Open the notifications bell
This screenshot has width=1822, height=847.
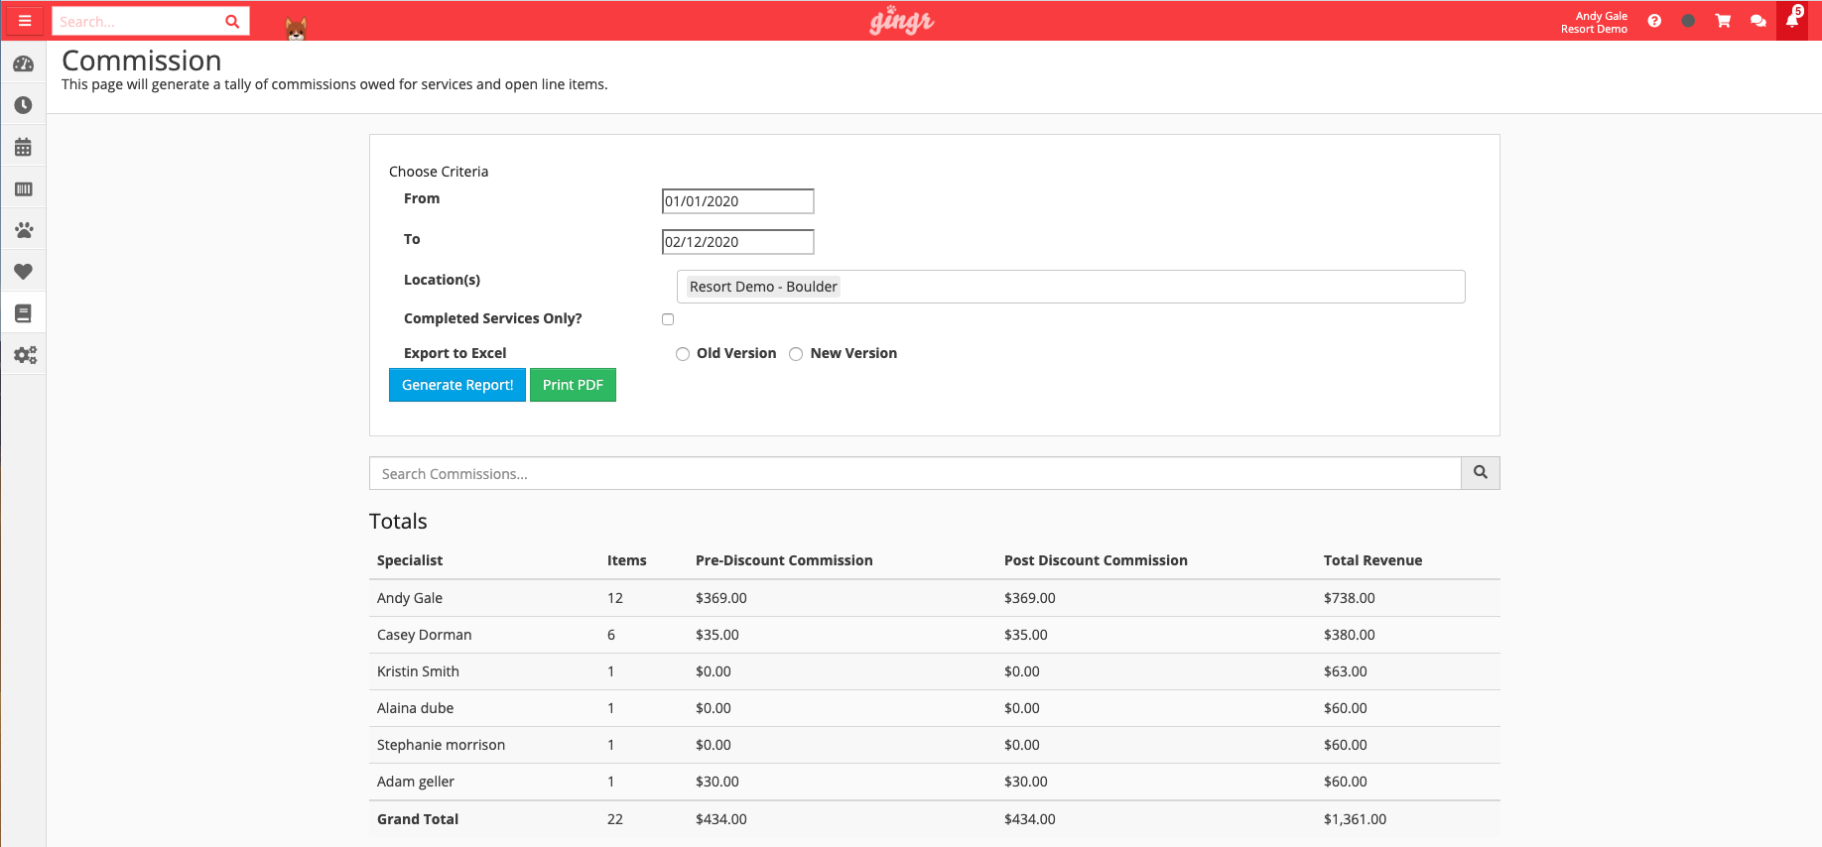coord(1792,21)
